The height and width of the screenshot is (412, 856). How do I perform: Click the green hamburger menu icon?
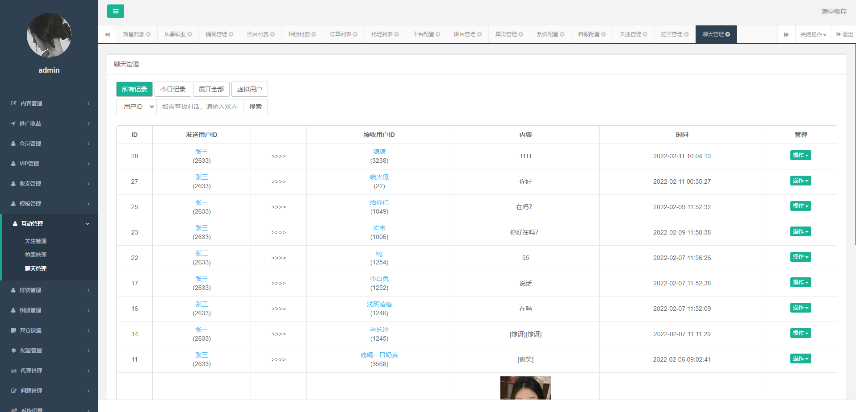pos(115,11)
